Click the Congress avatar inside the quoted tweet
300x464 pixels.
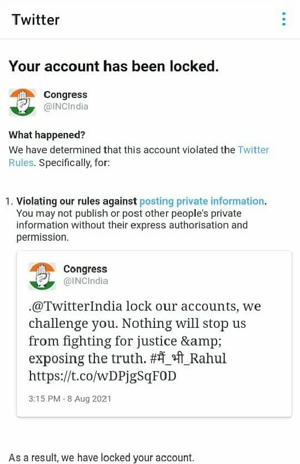pos(42,276)
